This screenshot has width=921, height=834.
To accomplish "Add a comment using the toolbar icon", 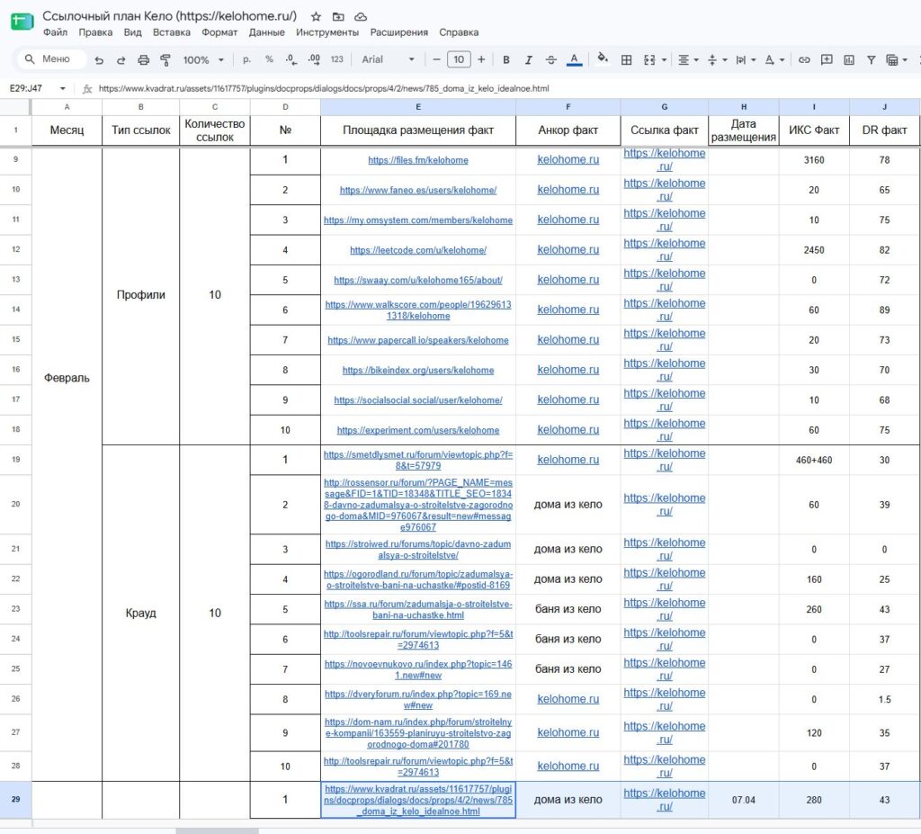I will pyautogui.click(x=827, y=59).
